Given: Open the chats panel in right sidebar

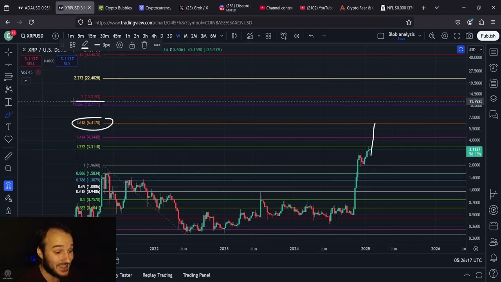Looking at the screenshot, I should pyautogui.click(x=494, y=115).
